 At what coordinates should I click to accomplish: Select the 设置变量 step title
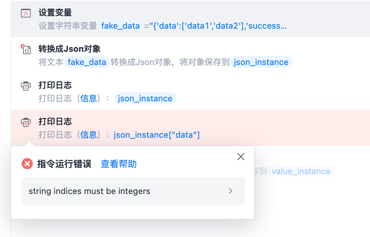55,13
